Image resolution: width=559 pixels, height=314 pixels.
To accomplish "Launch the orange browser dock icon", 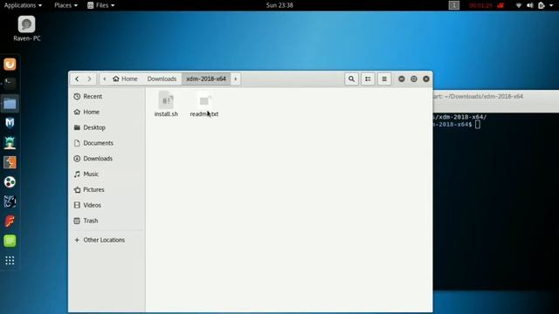I will (x=10, y=64).
